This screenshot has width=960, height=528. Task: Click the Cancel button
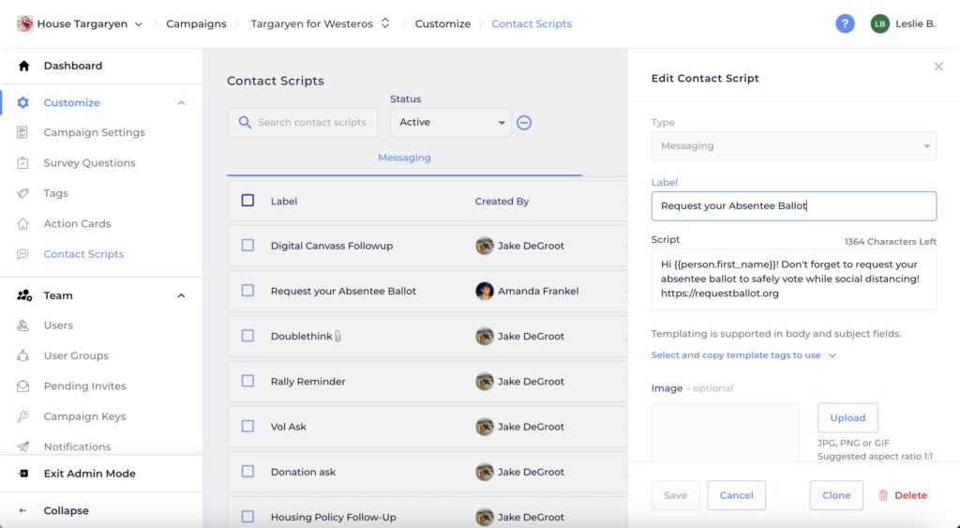point(737,495)
